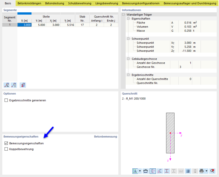Screen dimensions: 219x177
Task: Select the Xi cell with value 3.000
Action: click(24, 25)
